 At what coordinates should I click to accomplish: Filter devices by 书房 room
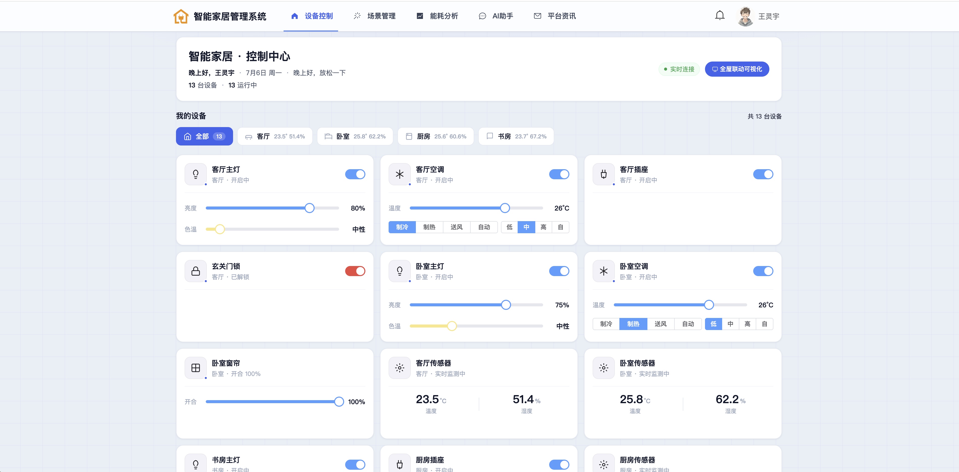click(x=516, y=136)
